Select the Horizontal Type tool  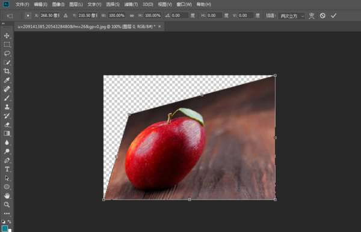point(7,169)
